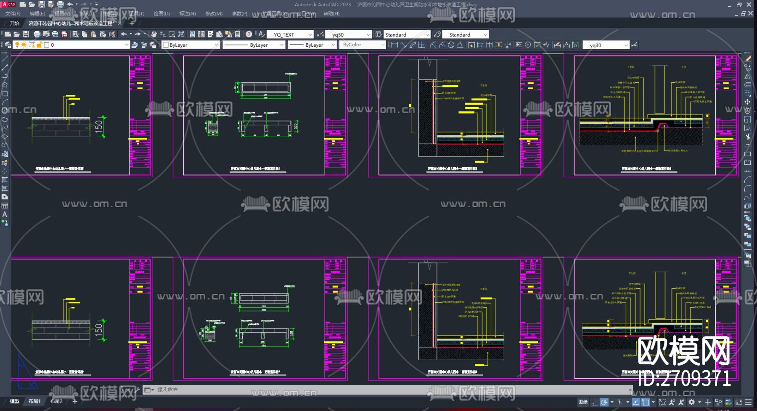
Task: Open the 修改(M) menu
Action: 214,13
